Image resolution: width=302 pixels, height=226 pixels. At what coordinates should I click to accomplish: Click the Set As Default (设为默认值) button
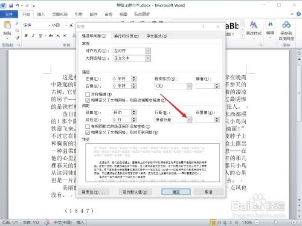135,192
